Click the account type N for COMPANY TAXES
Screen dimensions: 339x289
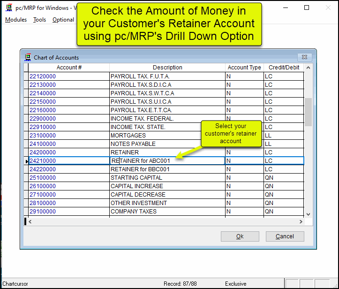[x=244, y=211]
